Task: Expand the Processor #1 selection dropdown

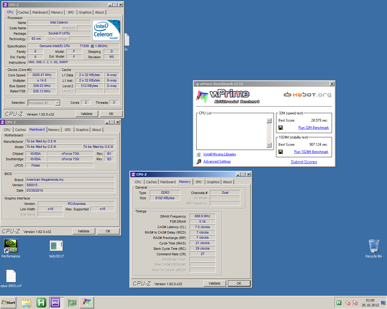Action: [x=57, y=103]
